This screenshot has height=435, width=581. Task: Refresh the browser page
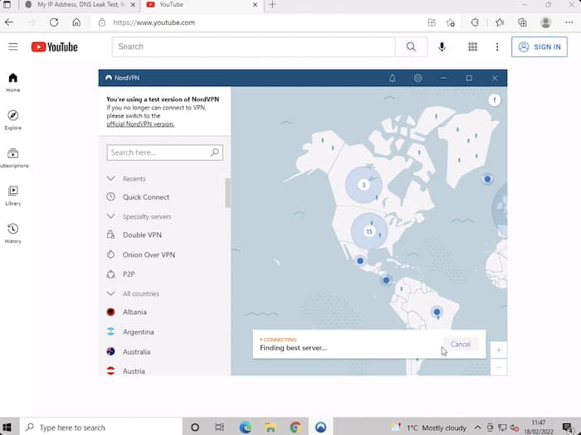(54, 22)
